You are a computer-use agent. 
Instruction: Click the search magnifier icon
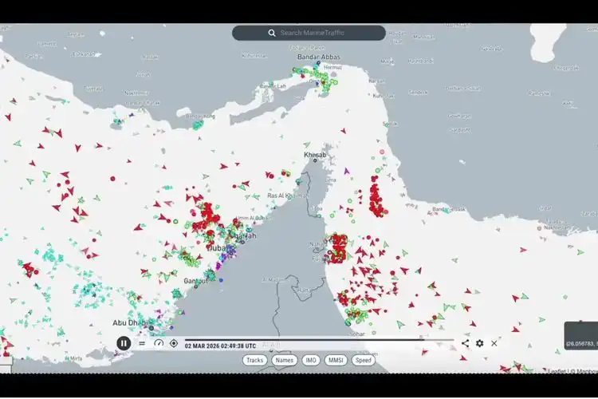[x=272, y=33]
